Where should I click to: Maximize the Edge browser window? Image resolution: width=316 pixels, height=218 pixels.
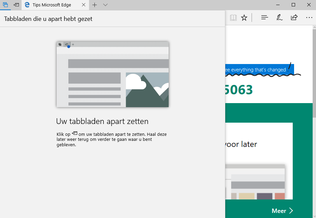[x=293, y=5]
